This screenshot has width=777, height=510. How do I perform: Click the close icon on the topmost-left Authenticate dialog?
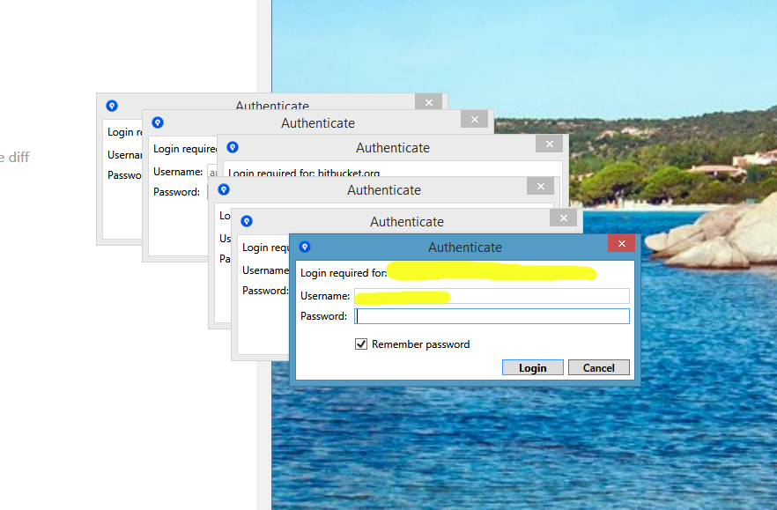(429, 102)
